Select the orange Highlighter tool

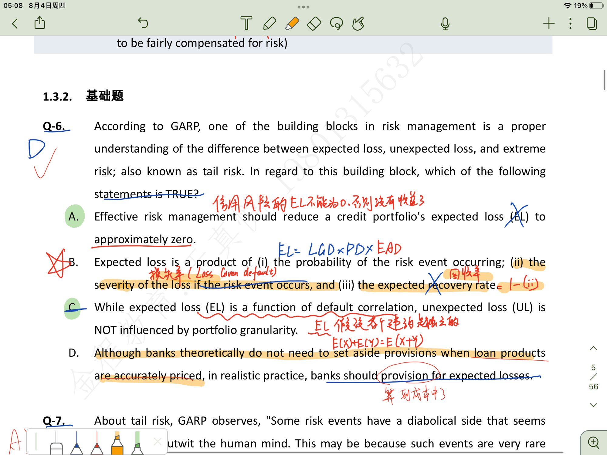pos(292,23)
